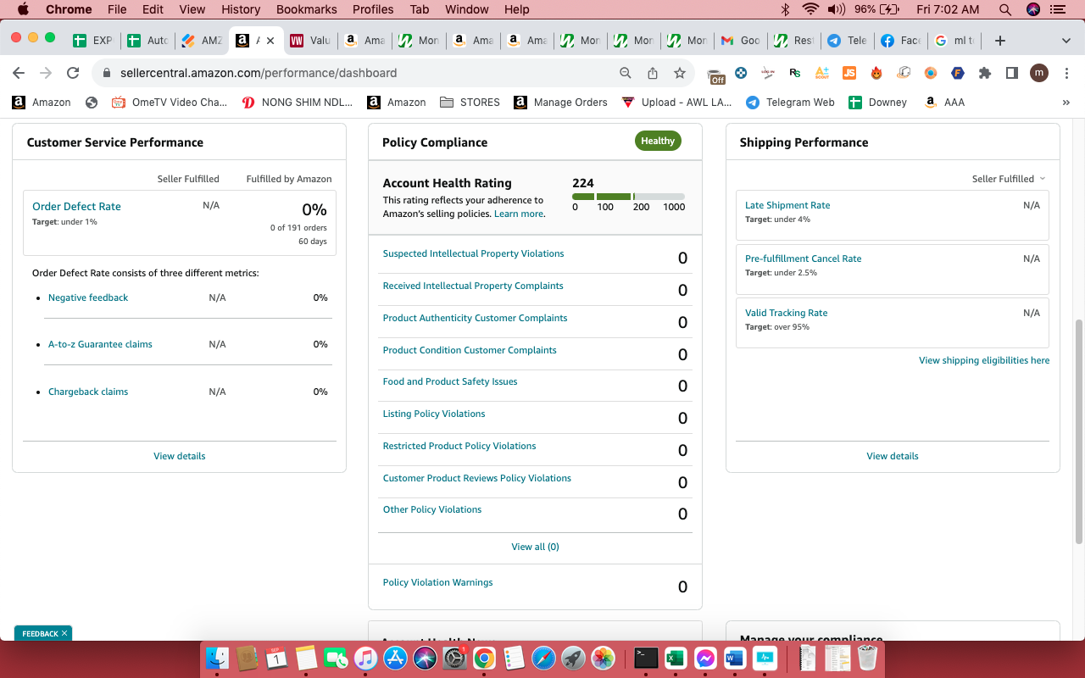Image resolution: width=1085 pixels, height=678 pixels.
Task: Open Messenger from the Dock
Action: (x=704, y=658)
